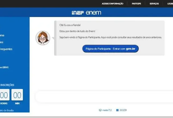Viewport: 173px width, 118px height.
Task: Click the 'de Brasília' time note
Action: pyautogui.click(x=7, y=110)
